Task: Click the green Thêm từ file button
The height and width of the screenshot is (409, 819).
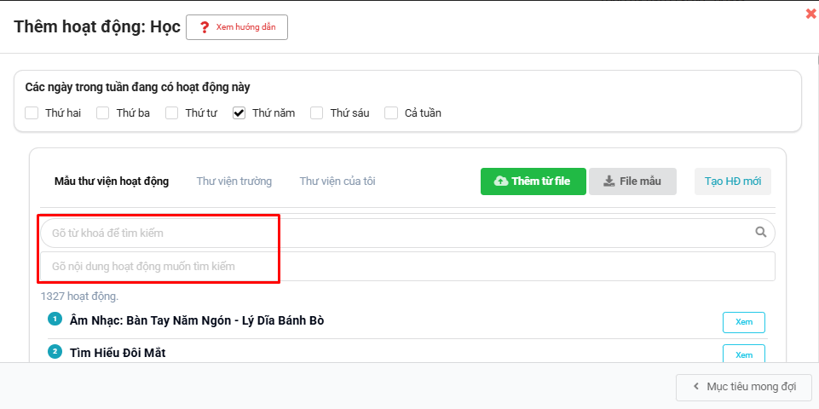Action: pyautogui.click(x=532, y=181)
